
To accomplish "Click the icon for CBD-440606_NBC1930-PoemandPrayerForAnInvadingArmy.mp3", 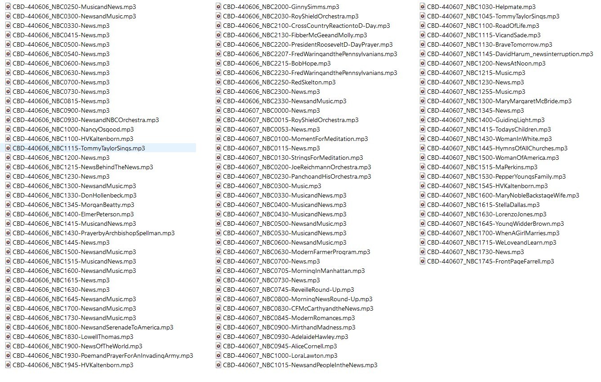I will [x=8, y=356].
